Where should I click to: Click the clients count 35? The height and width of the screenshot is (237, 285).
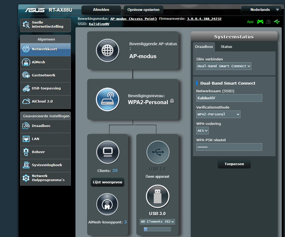[x=115, y=171]
